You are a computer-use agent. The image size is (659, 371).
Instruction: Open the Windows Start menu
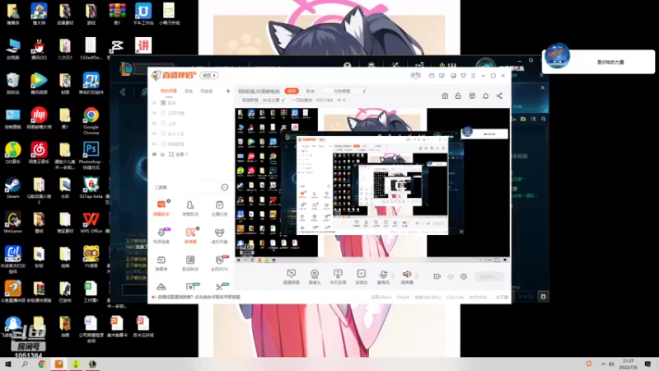pyautogui.click(x=8, y=364)
